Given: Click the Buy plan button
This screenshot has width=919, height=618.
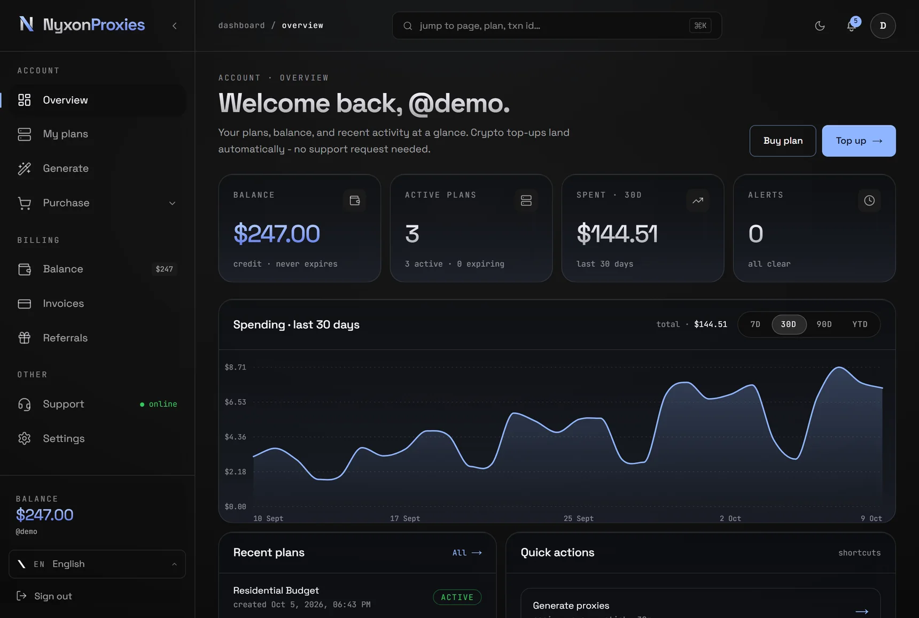Looking at the screenshot, I should (783, 141).
